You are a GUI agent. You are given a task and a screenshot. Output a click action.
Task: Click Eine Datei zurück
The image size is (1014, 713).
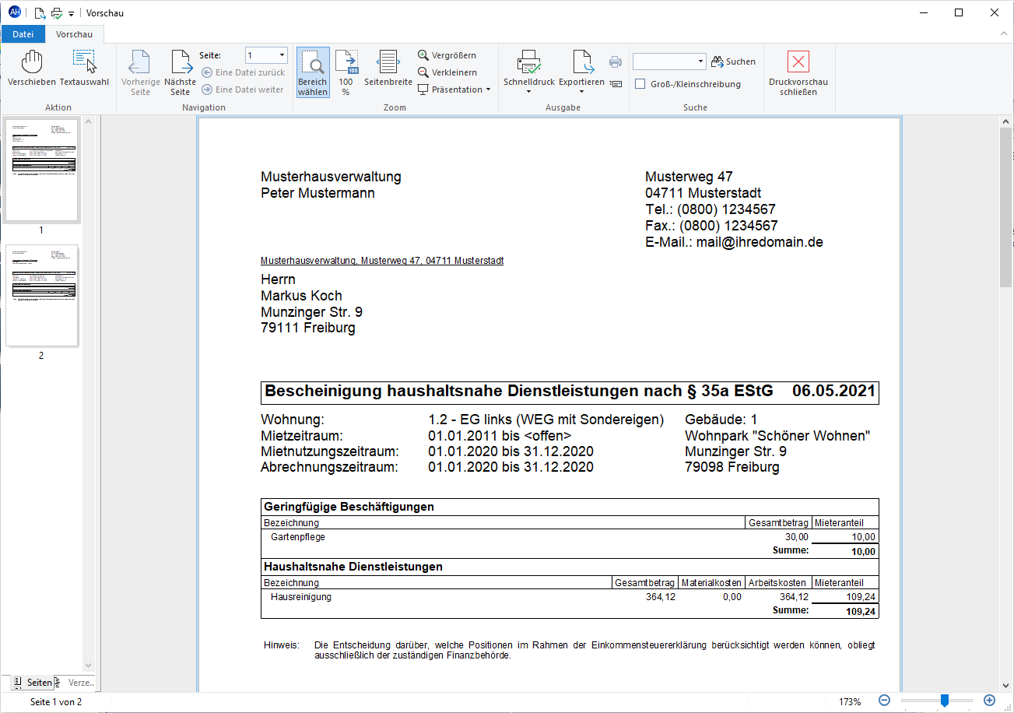[244, 72]
